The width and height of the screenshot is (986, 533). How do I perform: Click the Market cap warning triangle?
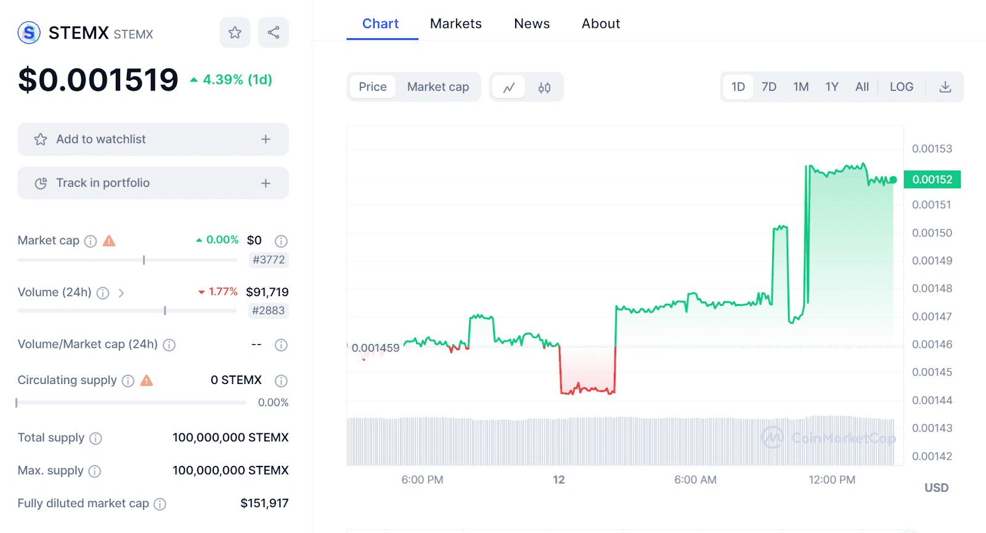click(109, 241)
